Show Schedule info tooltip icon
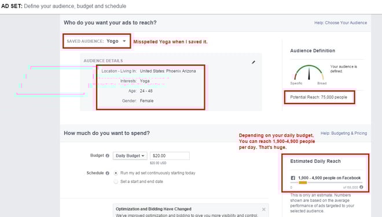 pos(107,173)
